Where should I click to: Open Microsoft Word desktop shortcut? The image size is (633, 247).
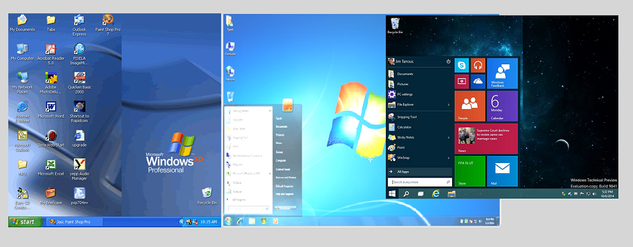tap(51, 109)
